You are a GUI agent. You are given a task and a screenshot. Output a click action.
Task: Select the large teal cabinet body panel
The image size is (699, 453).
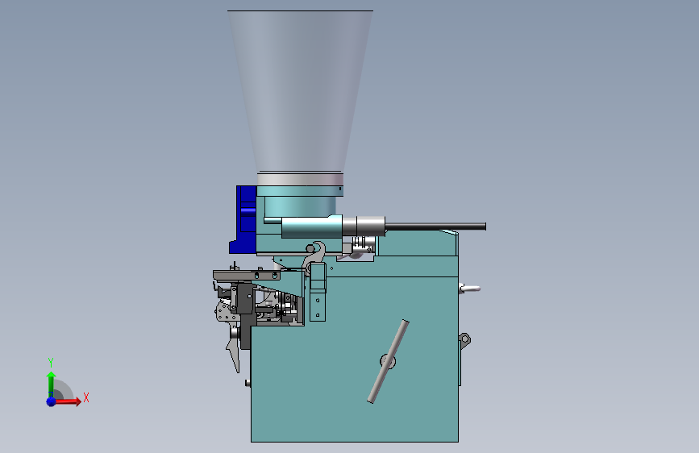pos(355,359)
